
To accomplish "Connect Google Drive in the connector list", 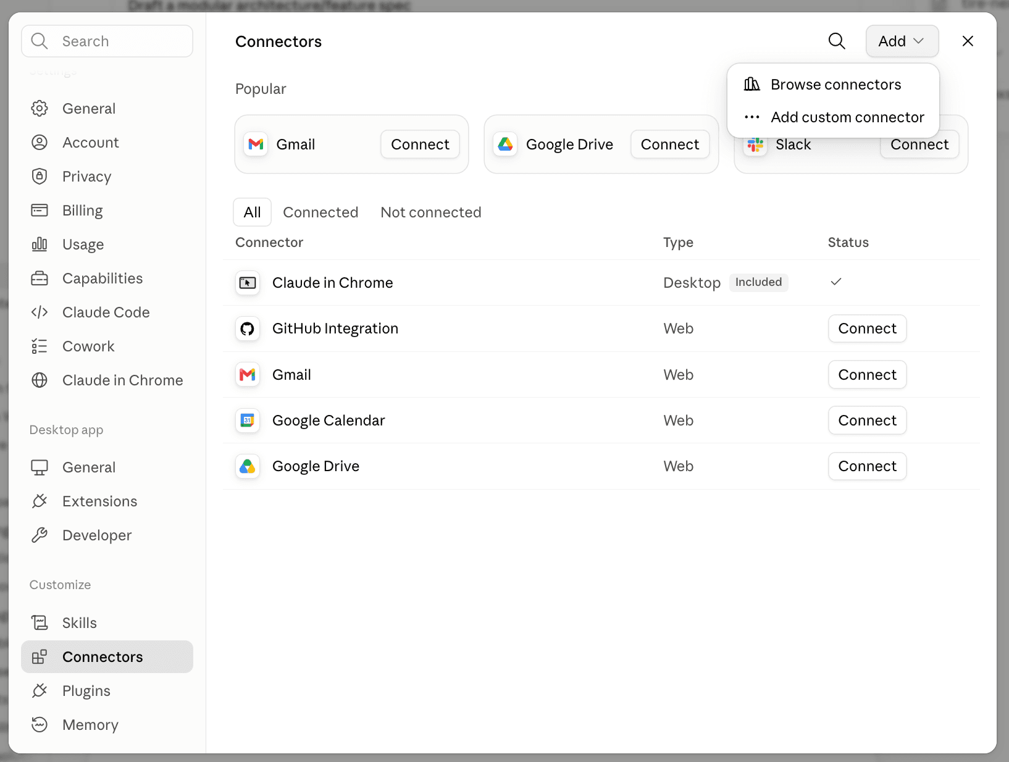I will pos(868,466).
